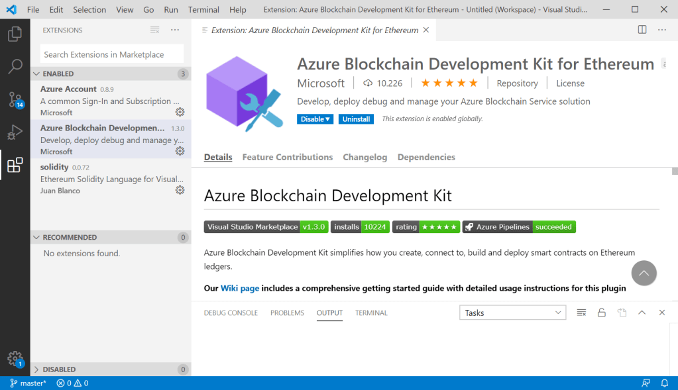Open the notifications bell in the status bar
Image resolution: width=678 pixels, height=390 pixels.
coord(663,383)
